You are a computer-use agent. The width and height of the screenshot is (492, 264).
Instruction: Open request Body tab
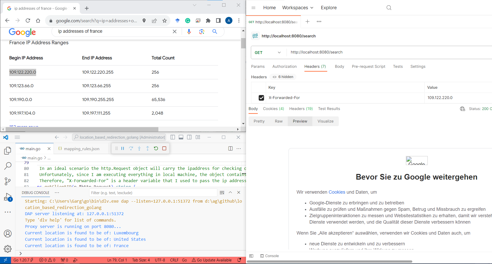(339, 67)
